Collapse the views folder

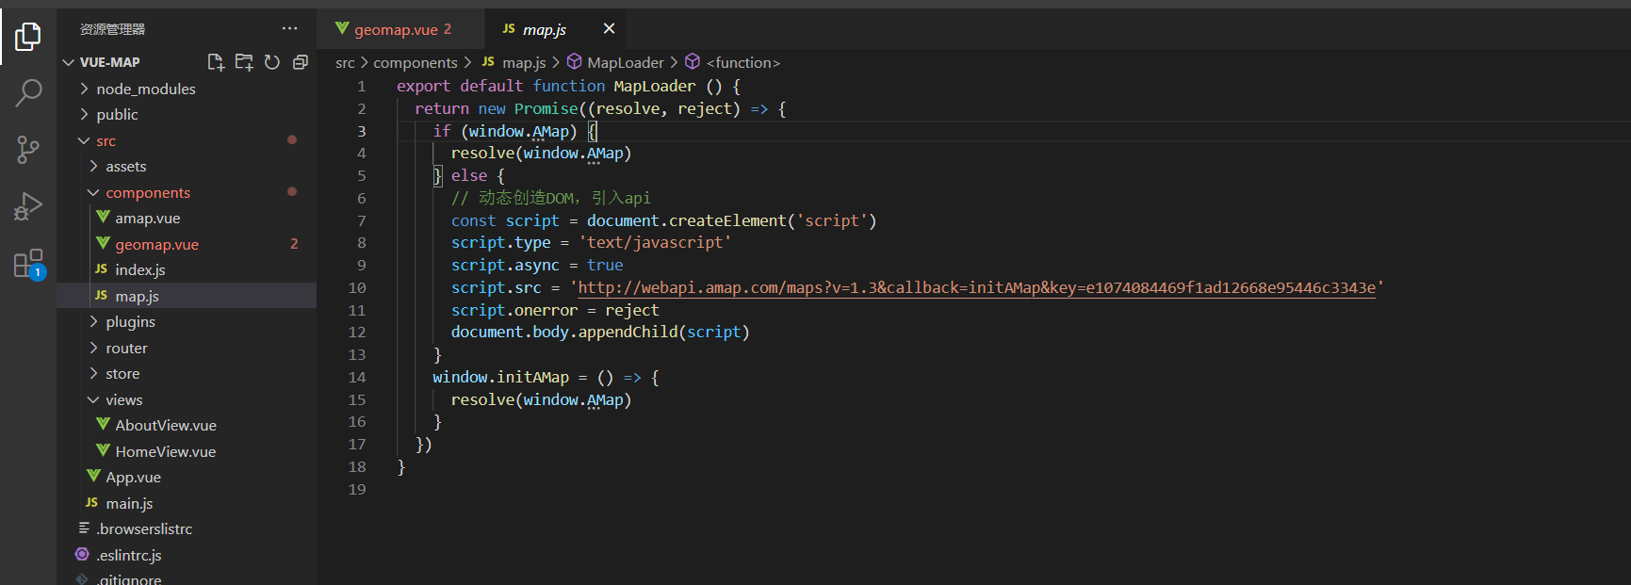(187, 399)
